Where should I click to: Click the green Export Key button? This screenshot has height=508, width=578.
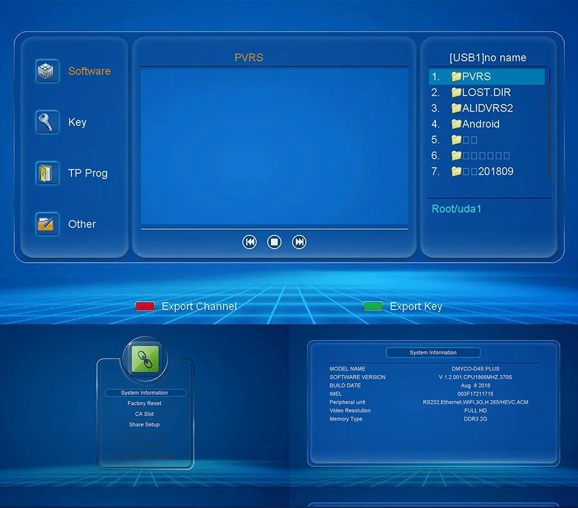pyautogui.click(x=372, y=306)
